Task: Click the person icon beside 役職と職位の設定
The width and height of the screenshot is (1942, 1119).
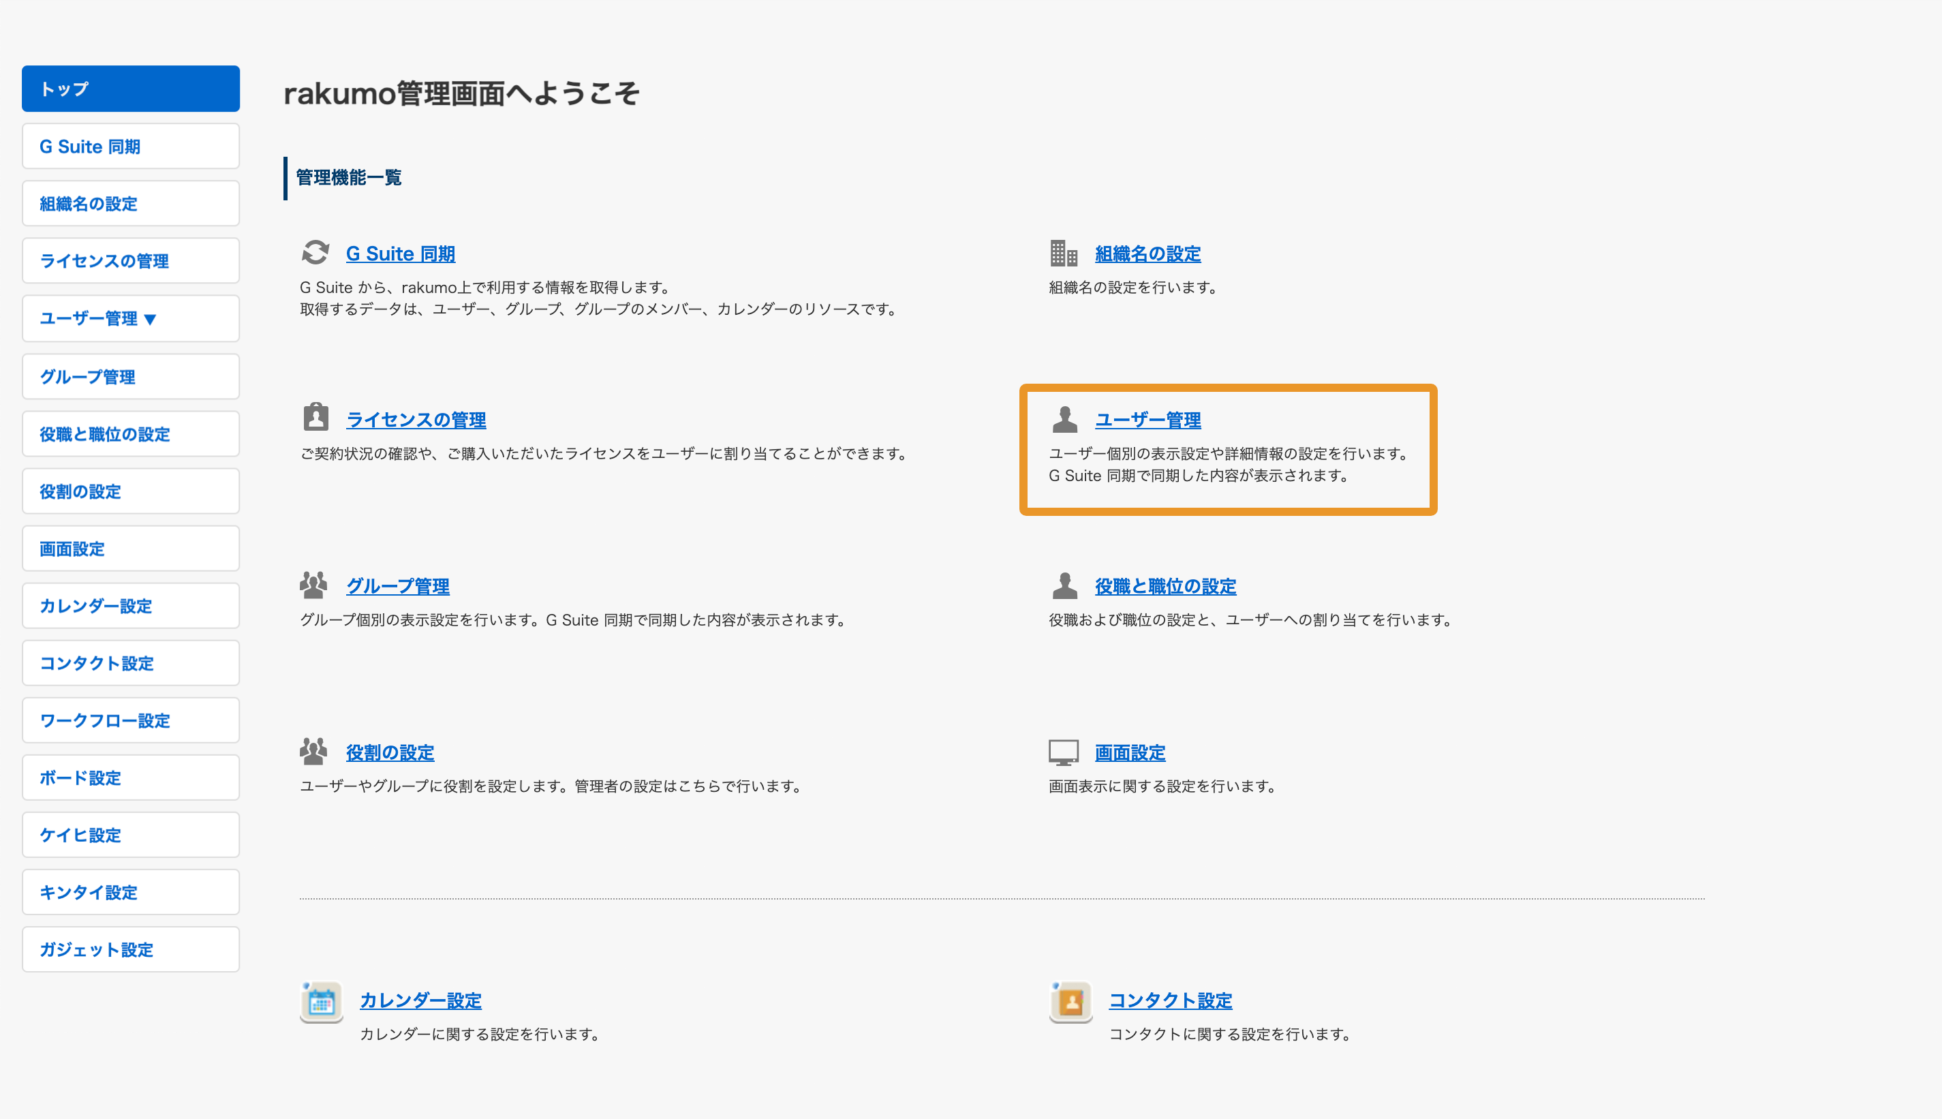Action: (1064, 585)
